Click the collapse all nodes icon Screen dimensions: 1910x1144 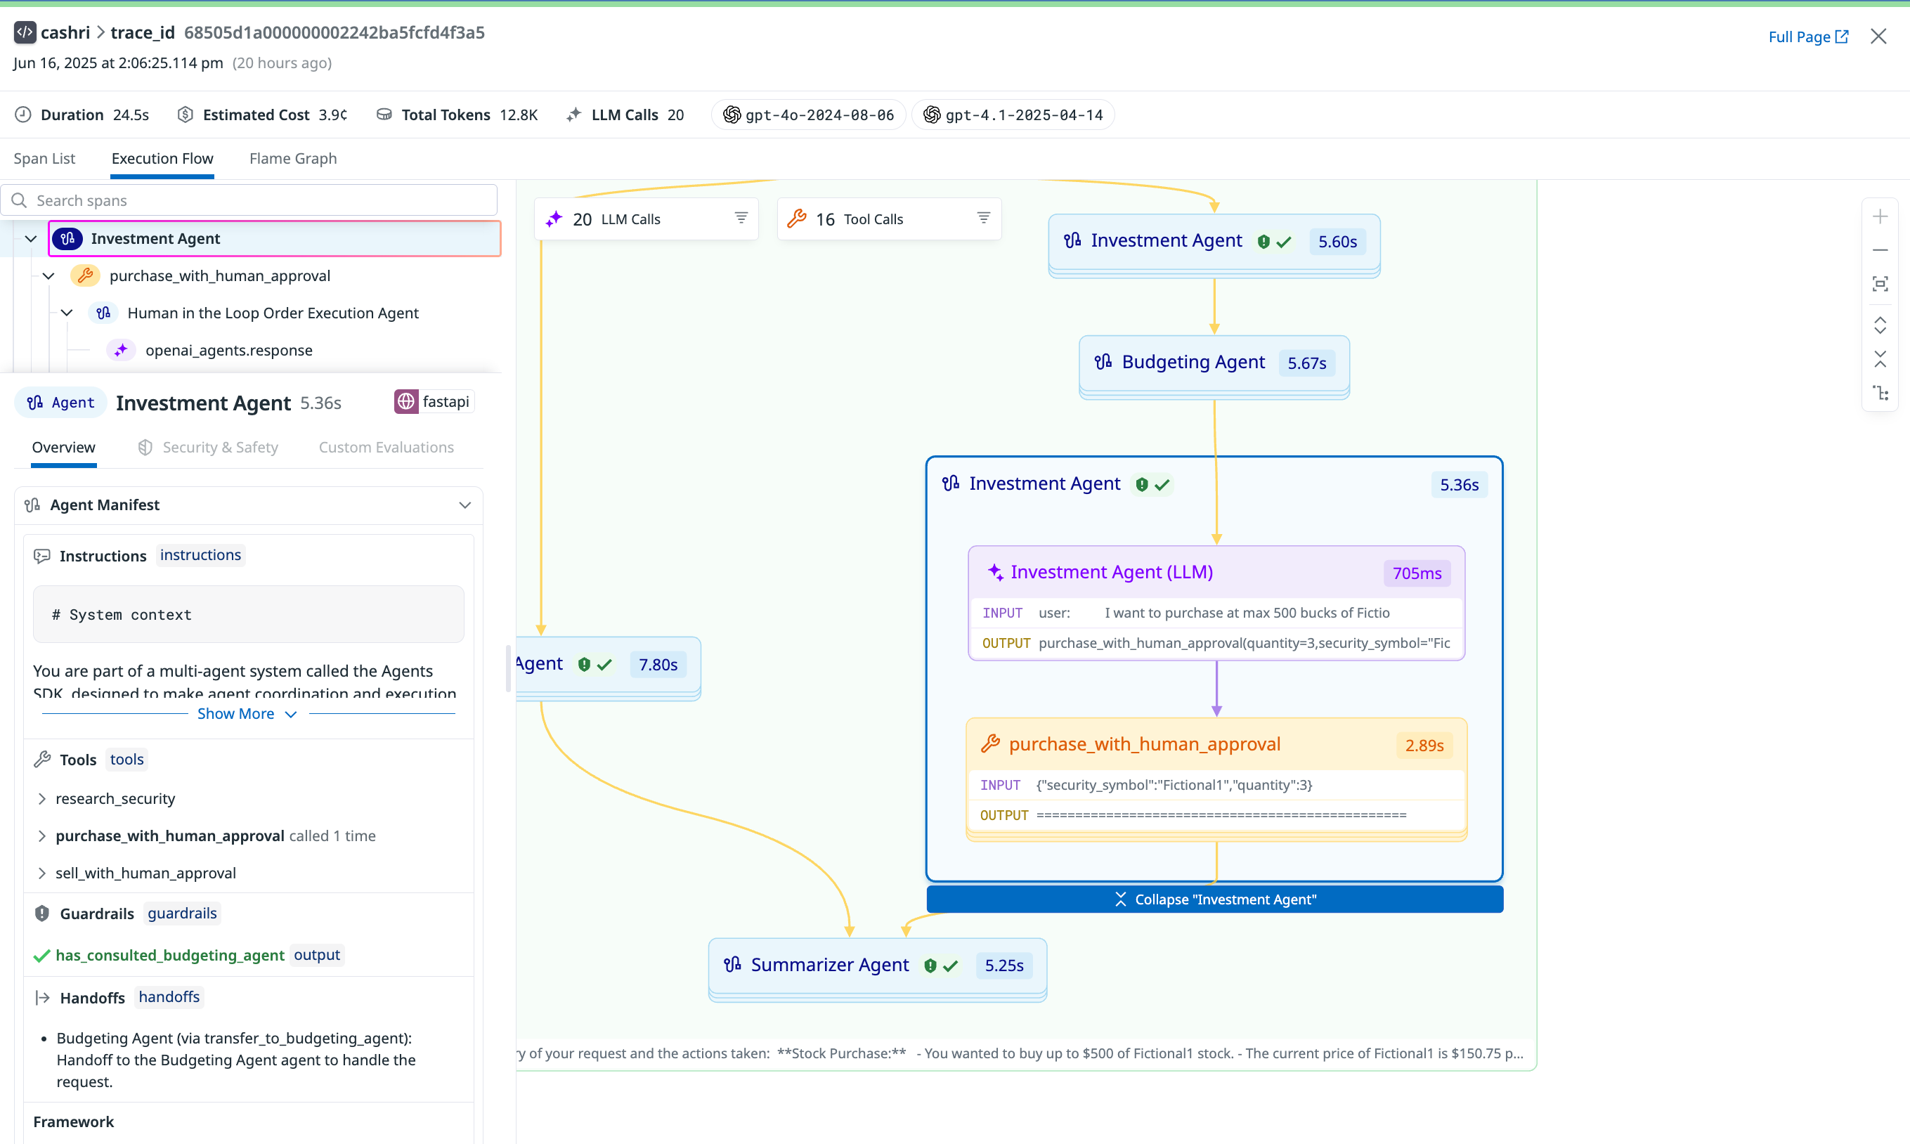coord(1879,359)
